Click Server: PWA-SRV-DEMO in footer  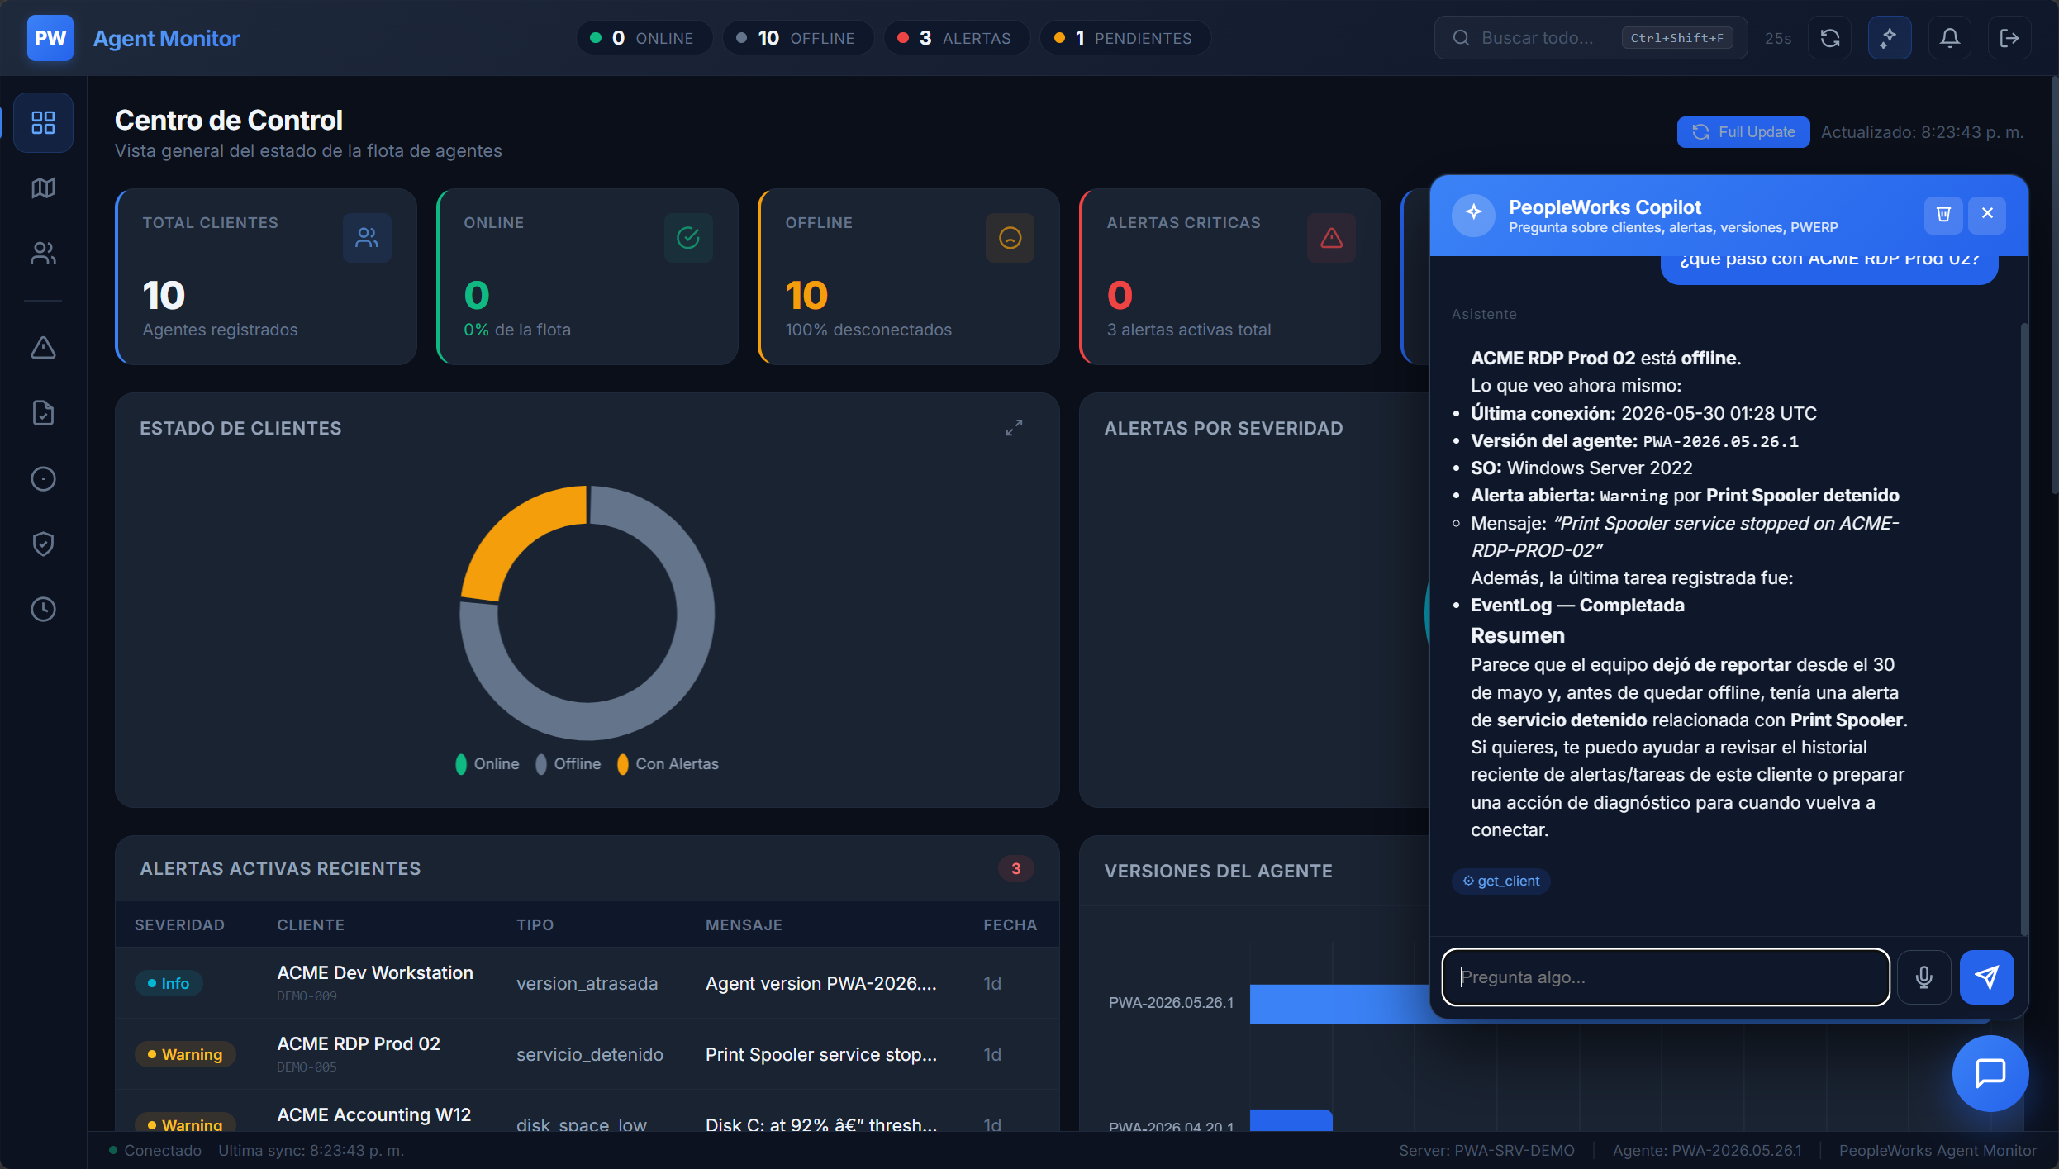[x=1486, y=1151]
